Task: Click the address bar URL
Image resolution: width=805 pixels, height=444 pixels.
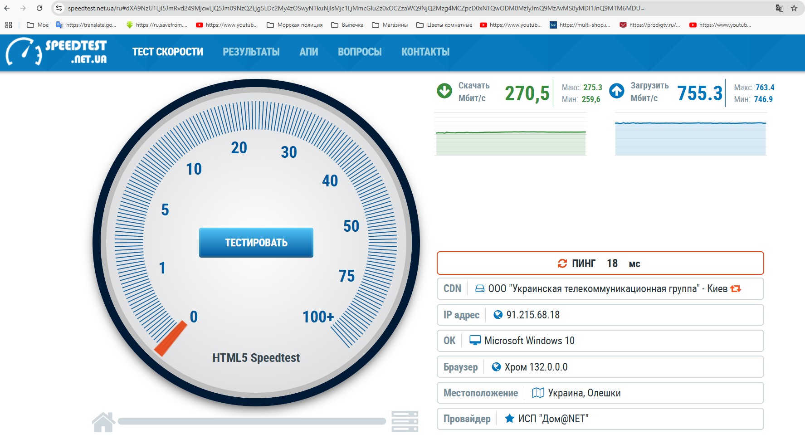Action: 356,8
